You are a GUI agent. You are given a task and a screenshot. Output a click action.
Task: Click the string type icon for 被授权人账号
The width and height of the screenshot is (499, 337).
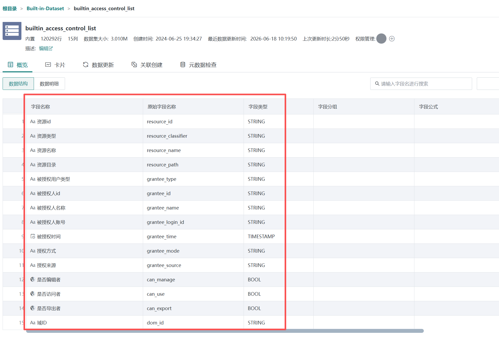(x=33, y=222)
